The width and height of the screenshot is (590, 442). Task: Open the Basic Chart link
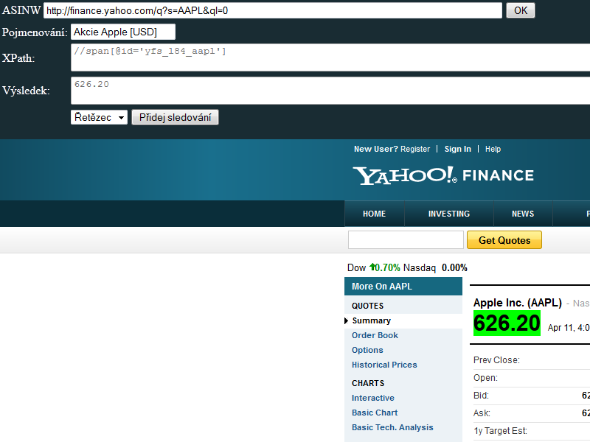pyautogui.click(x=375, y=413)
